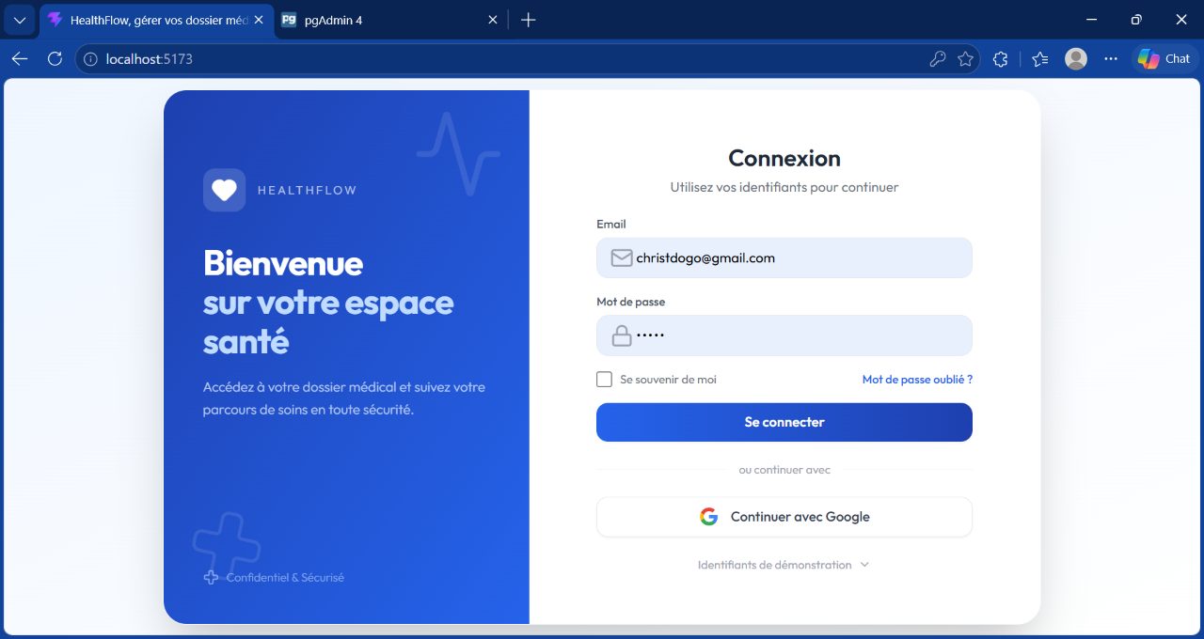Click the Connexion heading

pyautogui.click(x=784, y=158)
